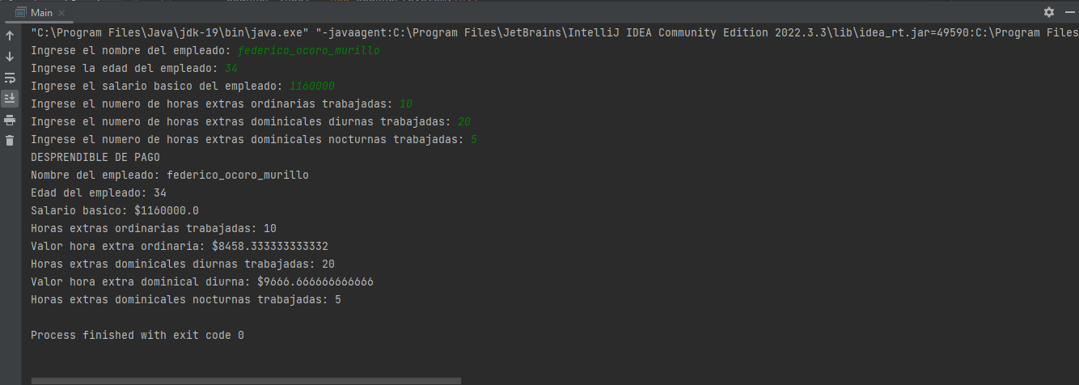The image size is (1079, 385).
Task: Clear all console output with trash icon
Action: pyautogui.click(x=10, y=141)
